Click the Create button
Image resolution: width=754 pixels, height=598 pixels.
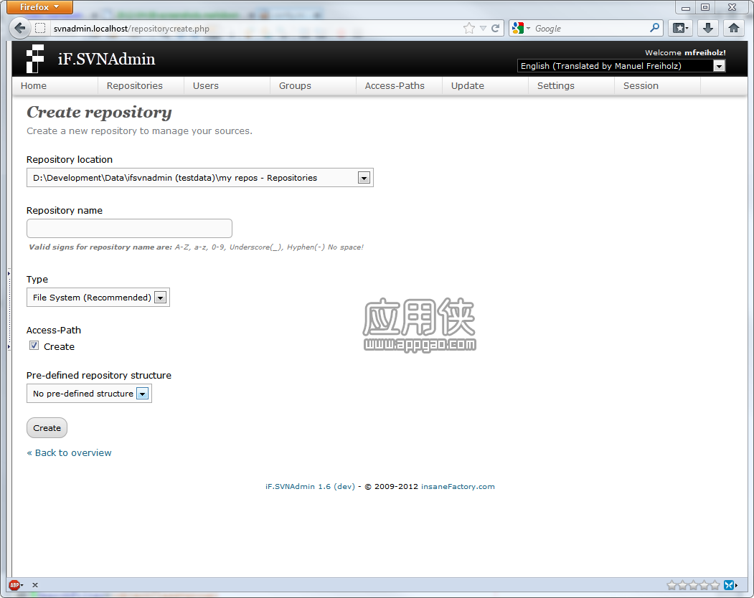47,428
